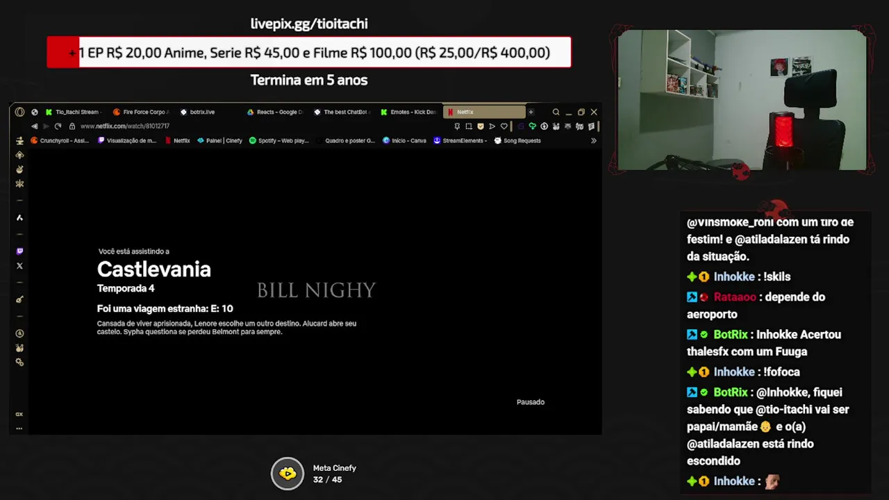The width and height of the screenshot is (889, 500).
Task: Click the snapshot capture icon
Action: pyautogui.click(x=469, y=126)
